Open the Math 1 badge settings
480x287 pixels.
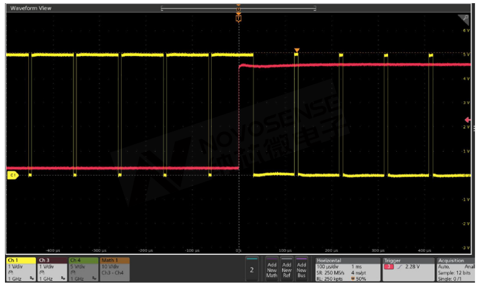[x=115, y=269]
